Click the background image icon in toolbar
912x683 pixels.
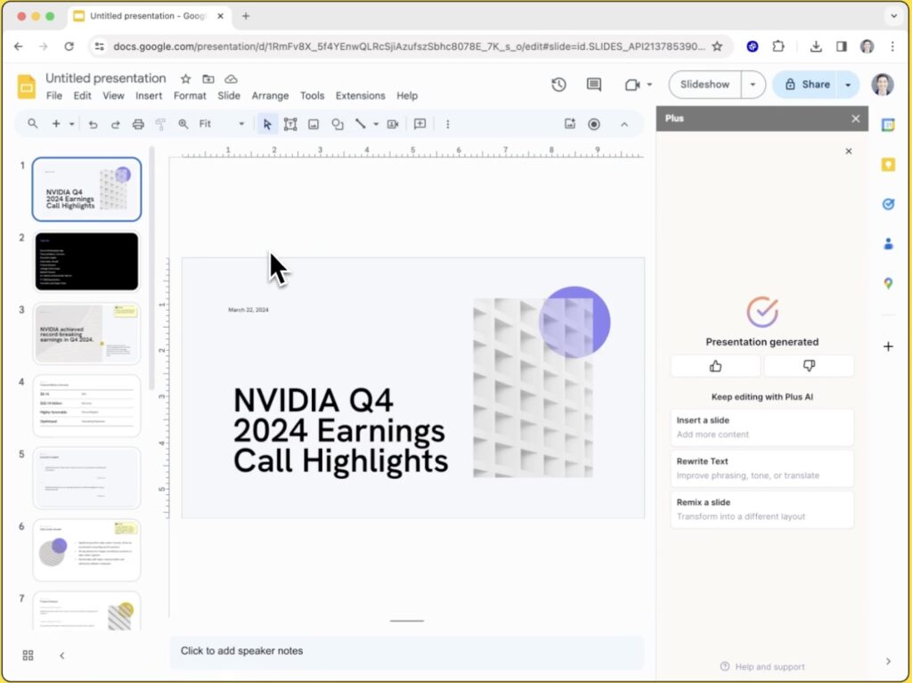tap(570, 124)
